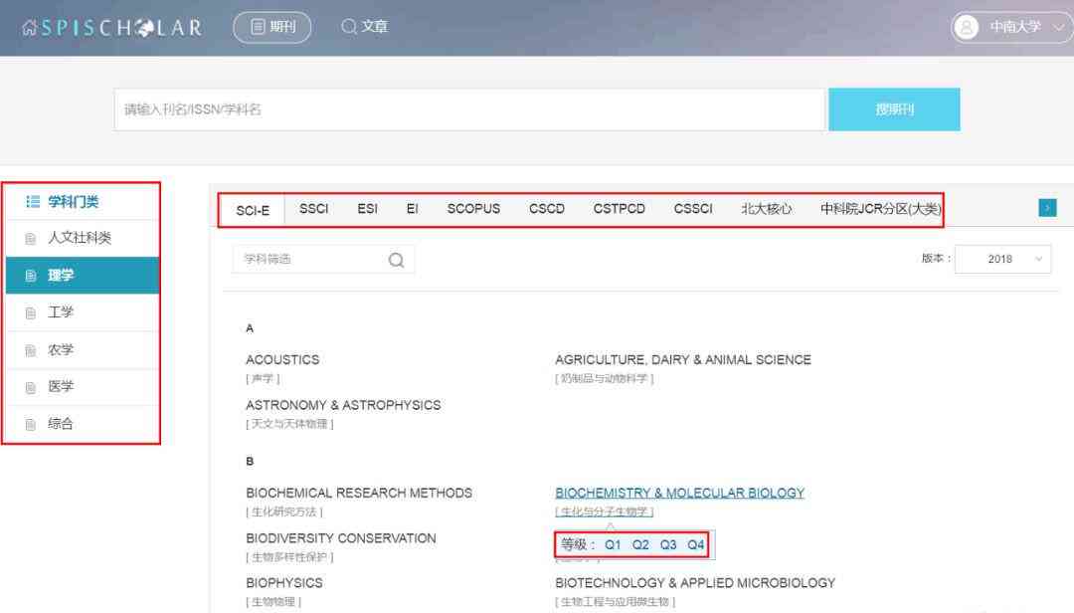
Task: Click the 声学 subtitle text
Action: (263, 378)
